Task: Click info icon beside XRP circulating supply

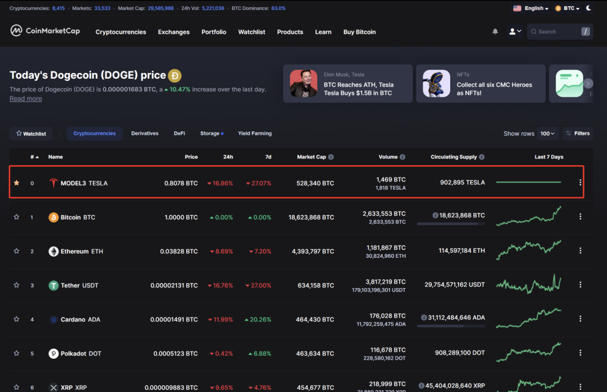Action: pos(421,385)
